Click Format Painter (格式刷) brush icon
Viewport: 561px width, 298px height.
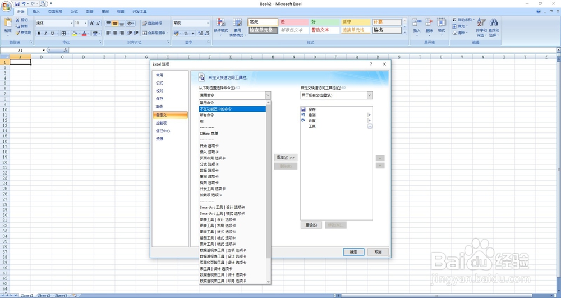click(17, 33)
